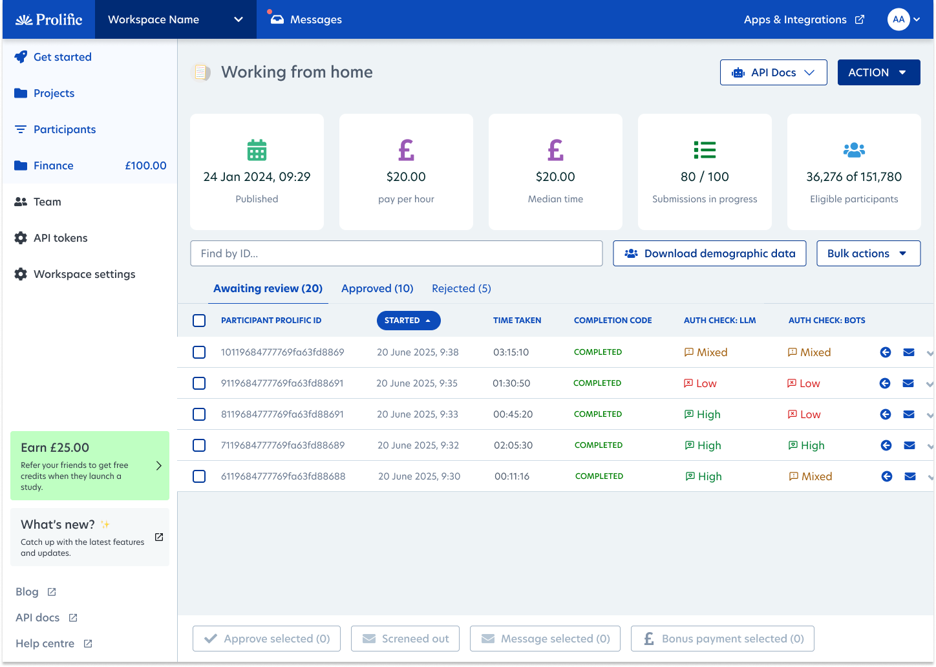This screenshot has width=936, height=667.
Task: Switch to the Approved (10) tab
Action: (x=377, y=288)
